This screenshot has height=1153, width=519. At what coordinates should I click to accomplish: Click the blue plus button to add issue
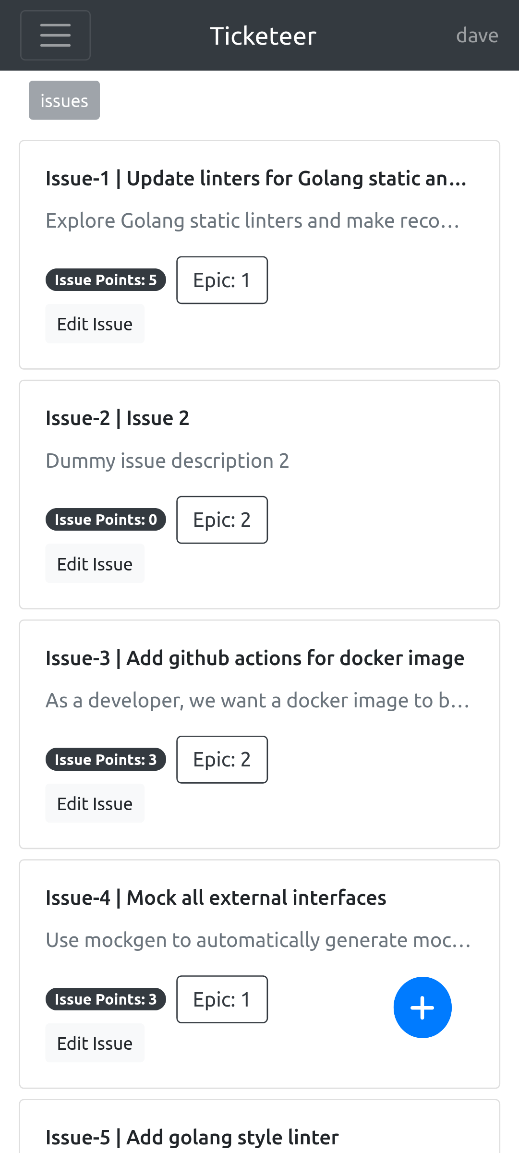coord(422,1007)
